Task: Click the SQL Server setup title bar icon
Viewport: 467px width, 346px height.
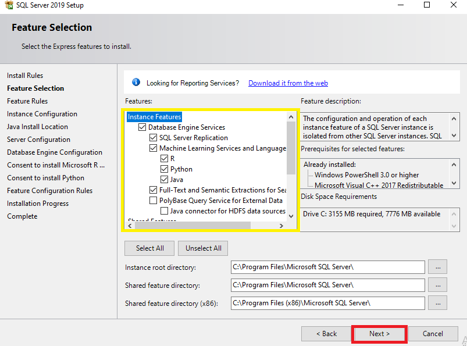Action: (x=9, y=5)
